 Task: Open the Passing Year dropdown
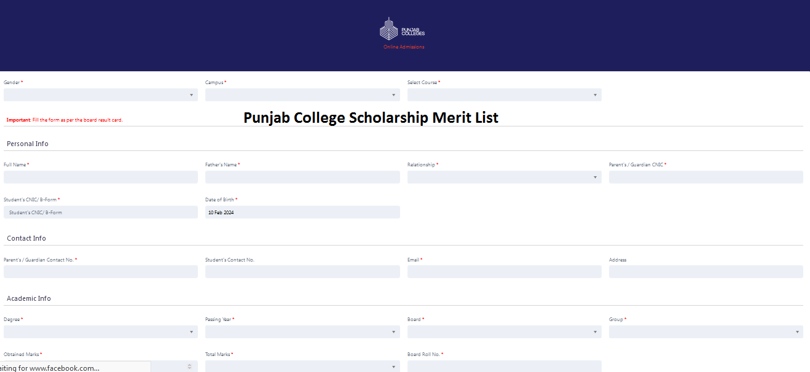tap(302, 331)
